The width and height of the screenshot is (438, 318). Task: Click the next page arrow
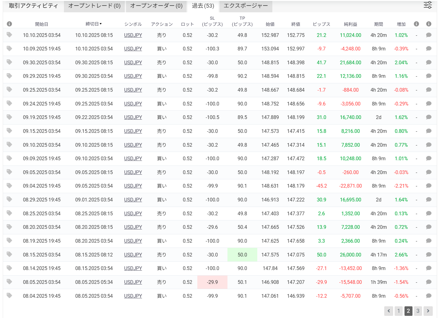428,311
